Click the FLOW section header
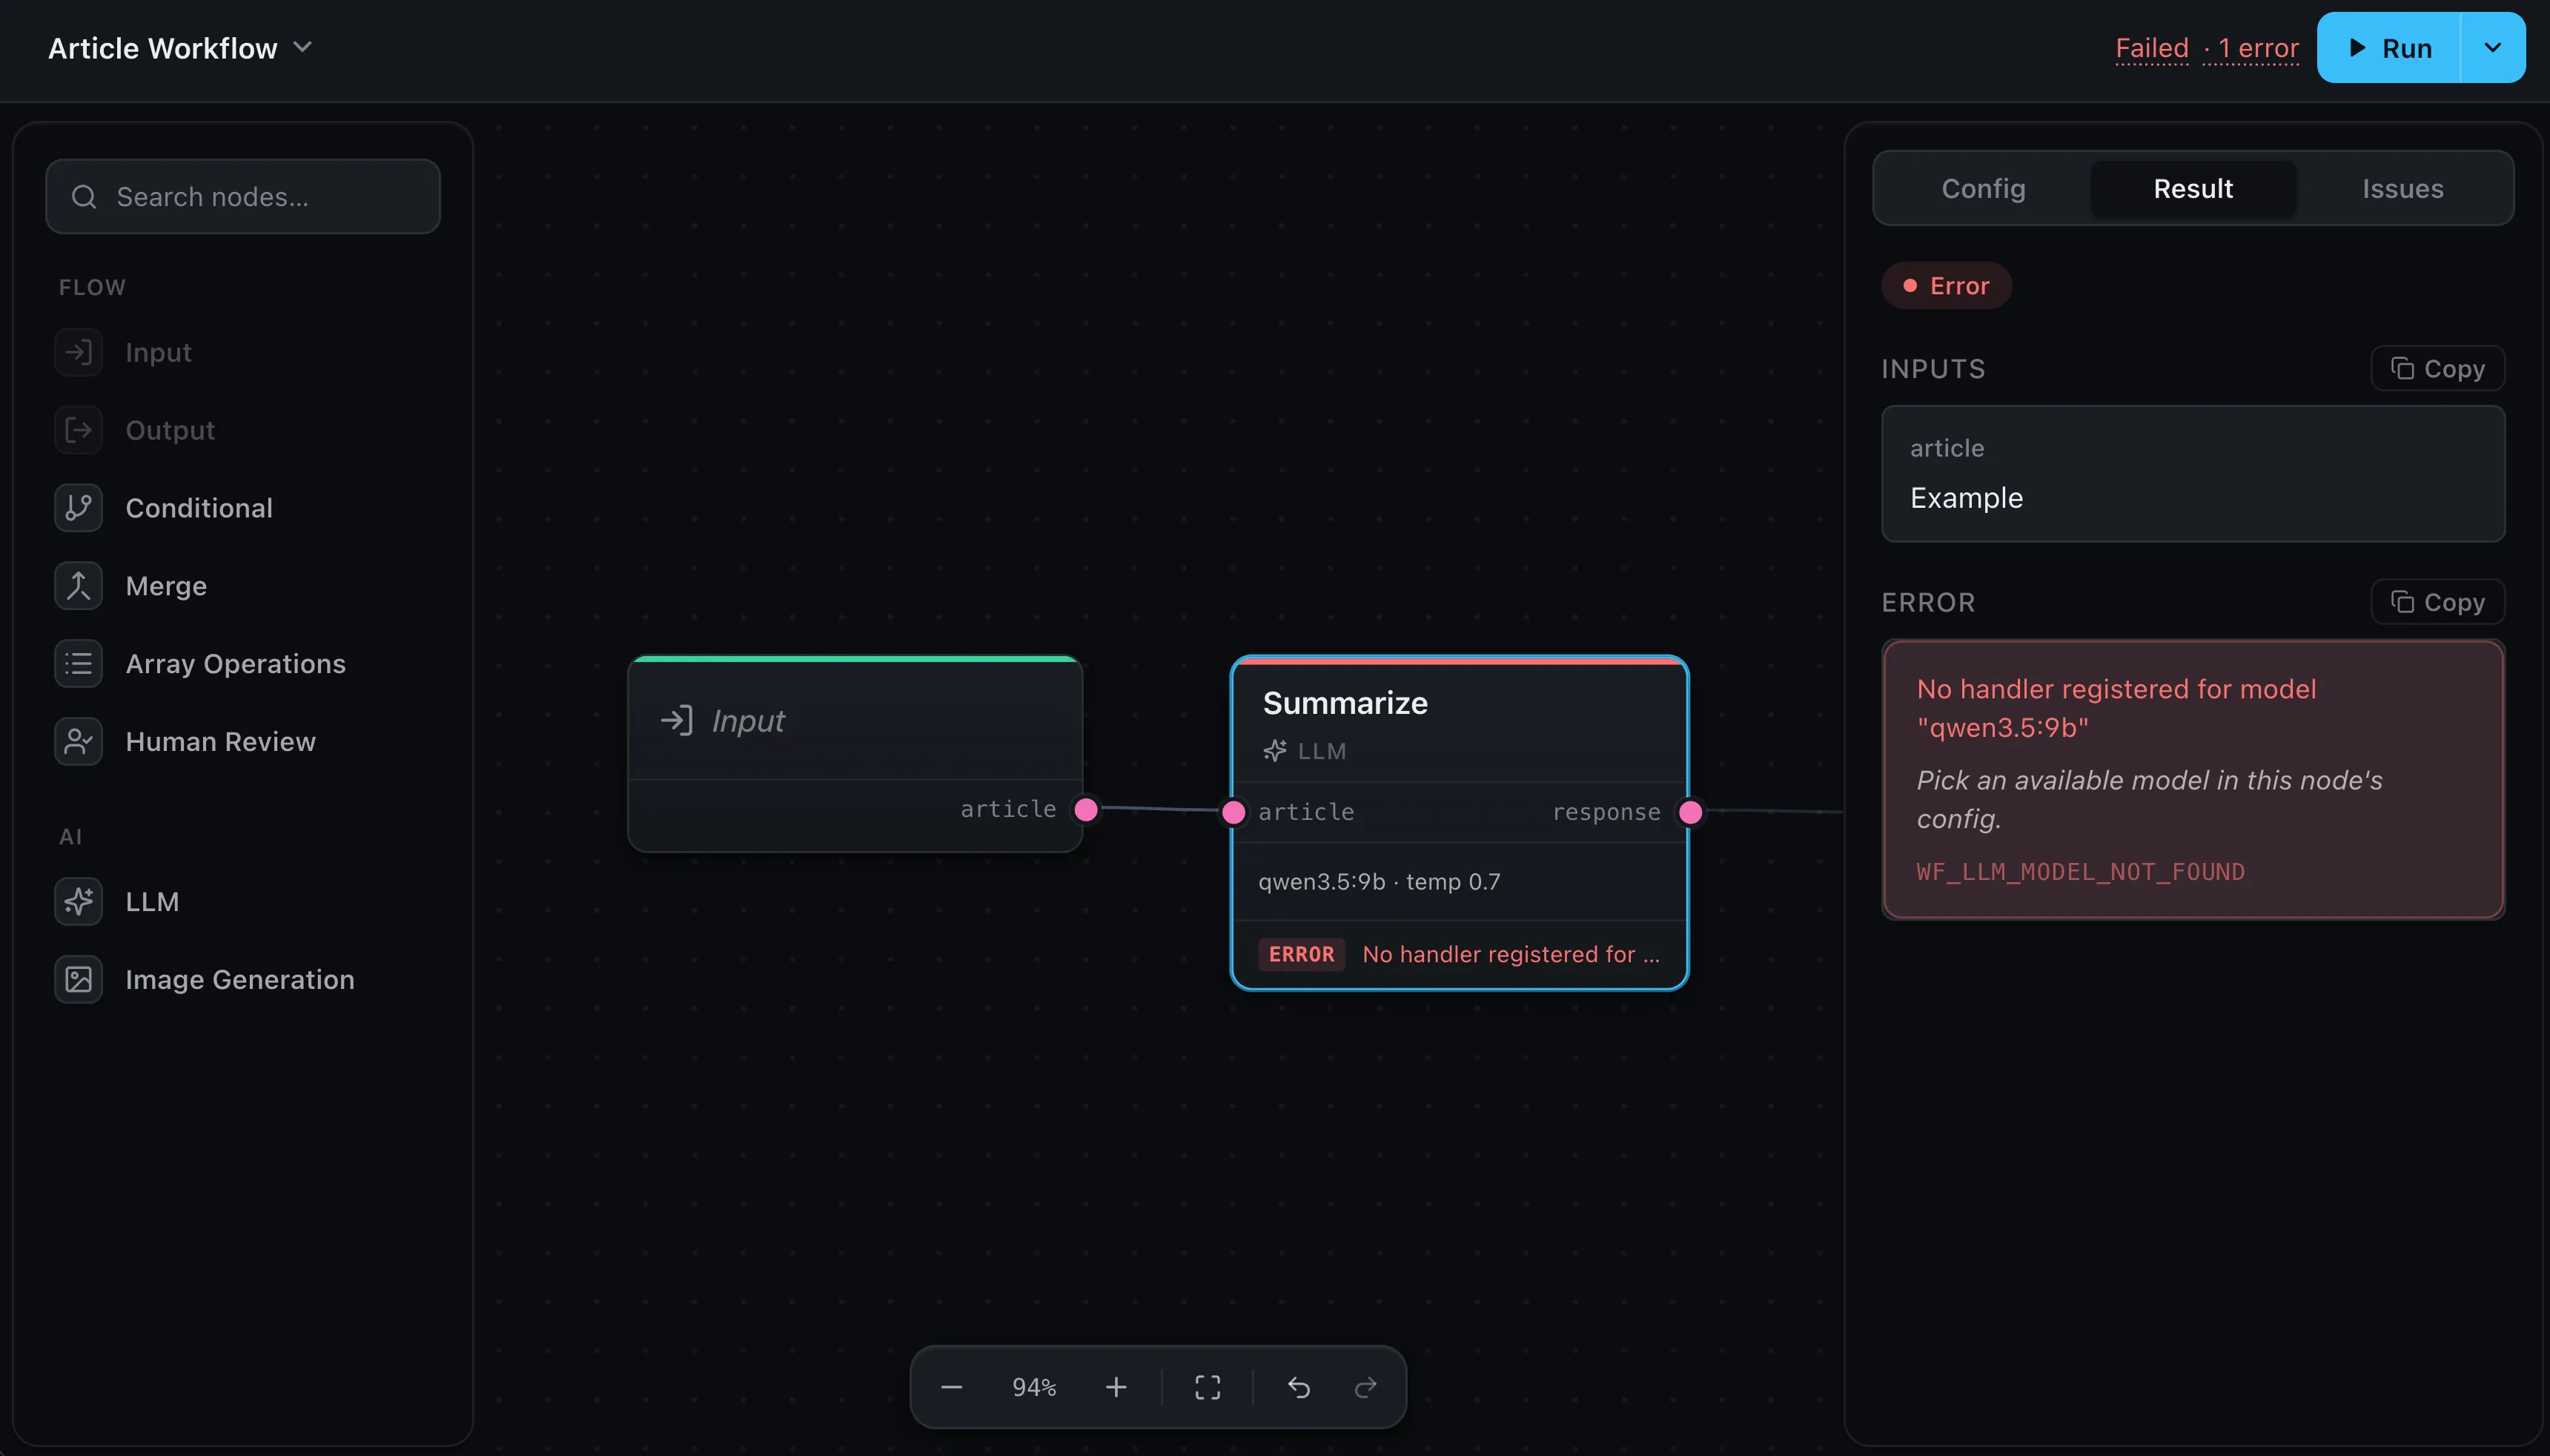Viewport: 2550px width, 1456px height. pyautogui.click(x=92, y=287)
